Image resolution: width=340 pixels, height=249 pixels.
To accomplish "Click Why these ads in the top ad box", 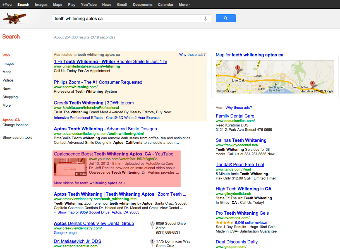I will tap(192, 55).
